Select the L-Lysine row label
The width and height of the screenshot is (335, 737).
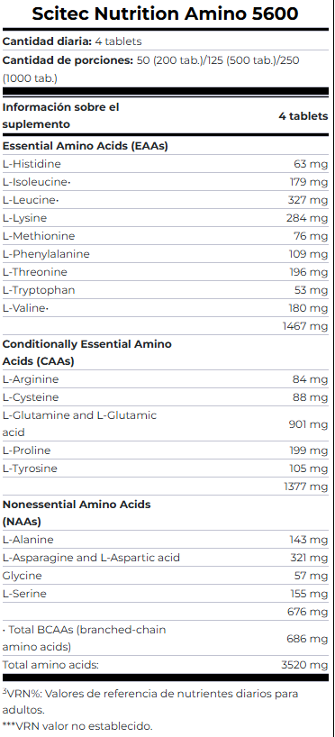tap(24, 218)
